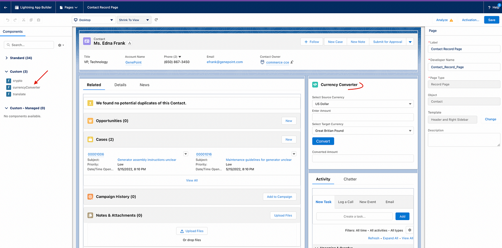
Task: Click the redo icon in toolbar
Action: [15, 20]
